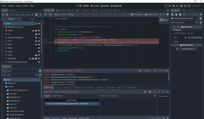The image size is (204, 119).
Task: Click the Filter Stack Variables field
Action: (128, 96)
